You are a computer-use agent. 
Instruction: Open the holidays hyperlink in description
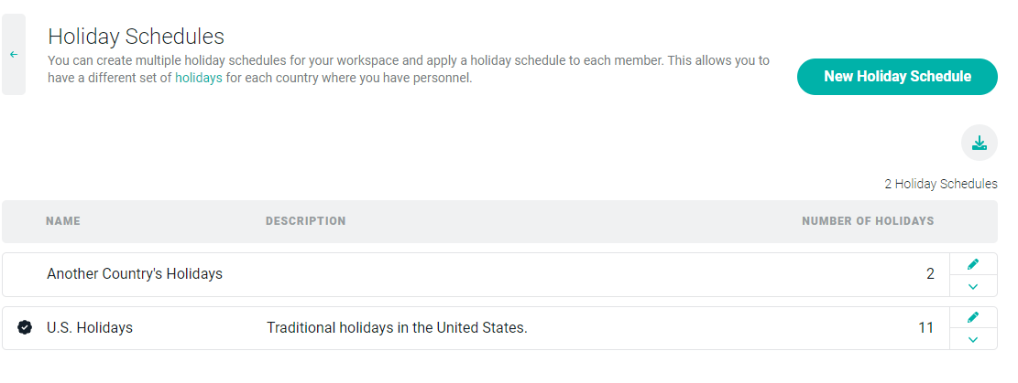point(199,79)
